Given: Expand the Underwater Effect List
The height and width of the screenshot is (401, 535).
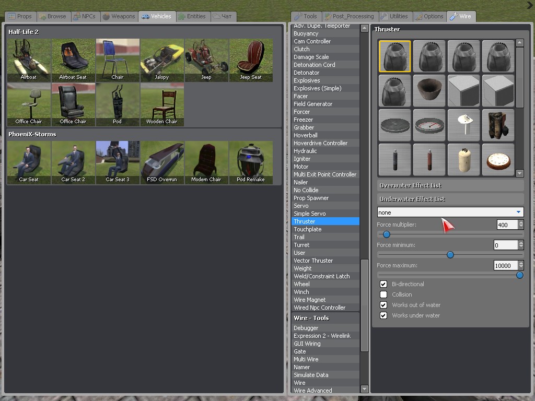Looking at the screenshot, I should click(x=450, y=199).
